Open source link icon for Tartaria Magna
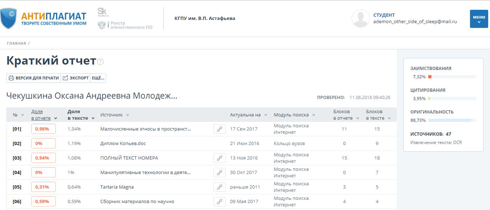 tap(219, 187)
